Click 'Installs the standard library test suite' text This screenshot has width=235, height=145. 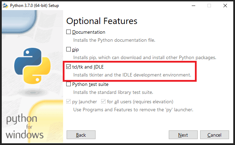(113, 92)
